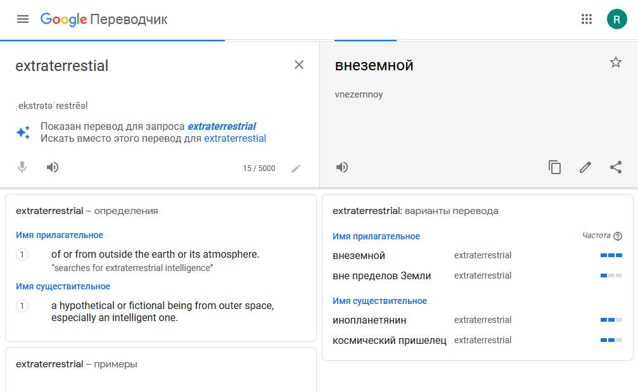Start voice input with microphone icon
The width and height of the screenshot is (638, 392).
22,167
